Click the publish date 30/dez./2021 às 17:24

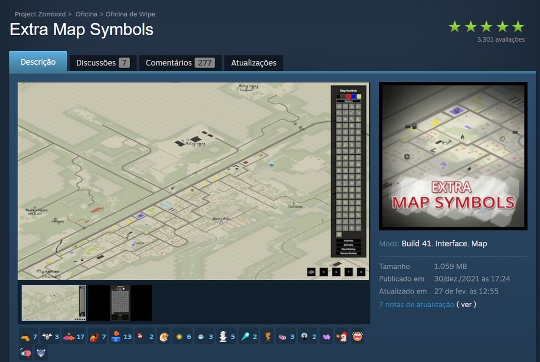(x=472, y=279)
